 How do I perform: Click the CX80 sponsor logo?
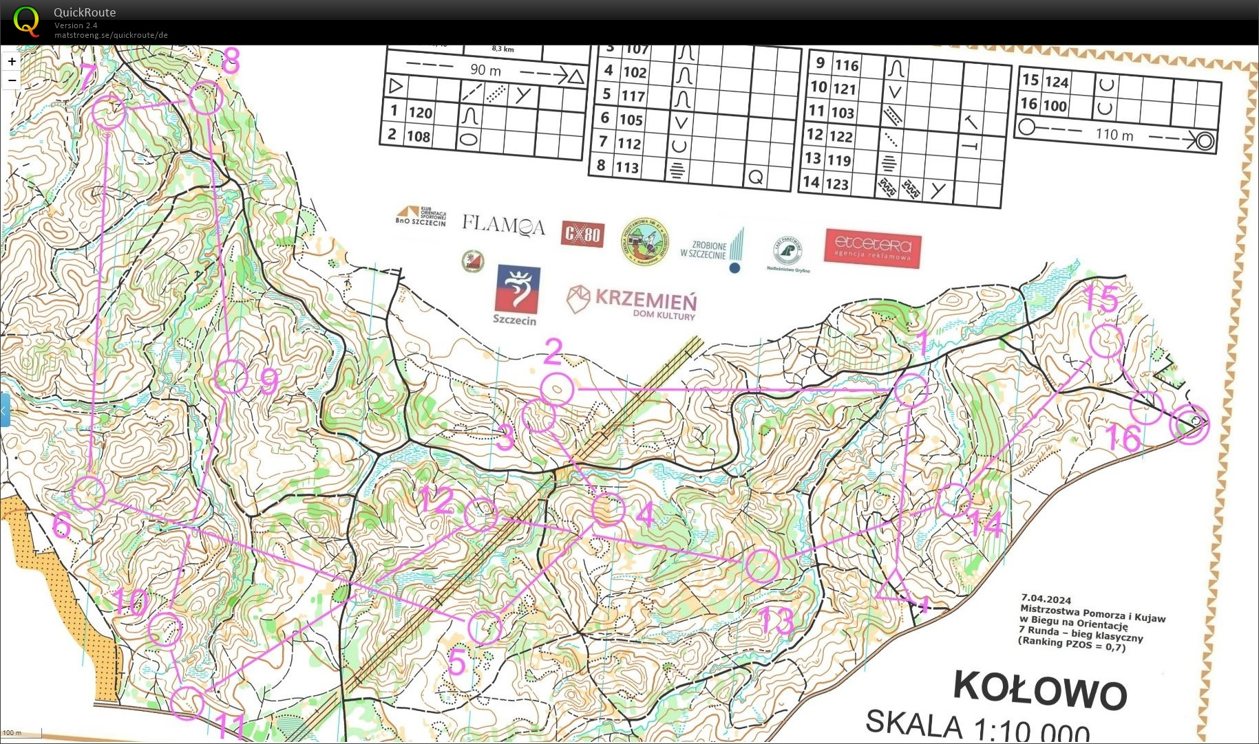click(x=582, y=234)
